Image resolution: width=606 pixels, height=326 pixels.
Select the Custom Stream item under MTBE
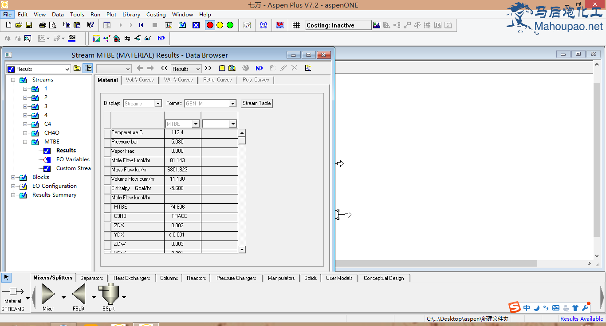click(73, 168)
